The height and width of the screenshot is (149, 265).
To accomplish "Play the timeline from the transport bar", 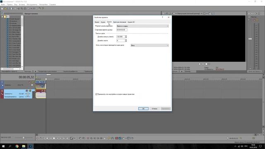I will click(x=47, y=138).
